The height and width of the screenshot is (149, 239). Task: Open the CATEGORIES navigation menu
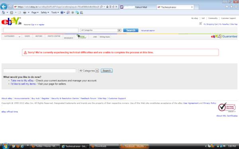tap(10, 36)
